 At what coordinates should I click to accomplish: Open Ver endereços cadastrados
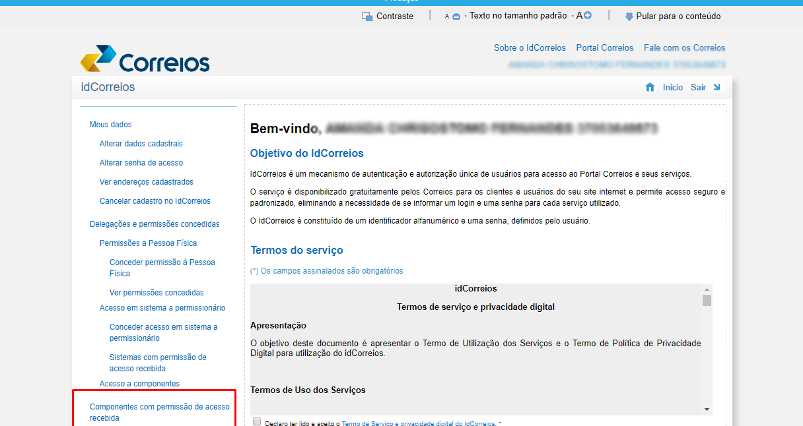pos(147,181)
